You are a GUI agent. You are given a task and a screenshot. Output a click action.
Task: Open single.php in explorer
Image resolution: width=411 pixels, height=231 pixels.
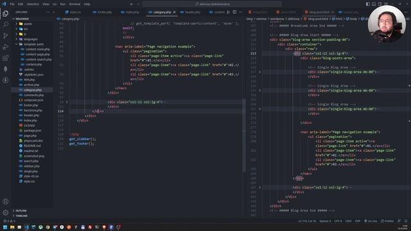[x=31, y=171]
